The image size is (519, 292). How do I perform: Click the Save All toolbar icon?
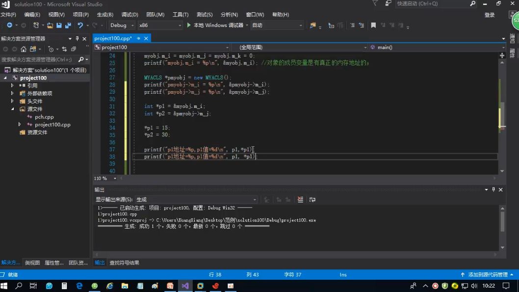point(68,25)
